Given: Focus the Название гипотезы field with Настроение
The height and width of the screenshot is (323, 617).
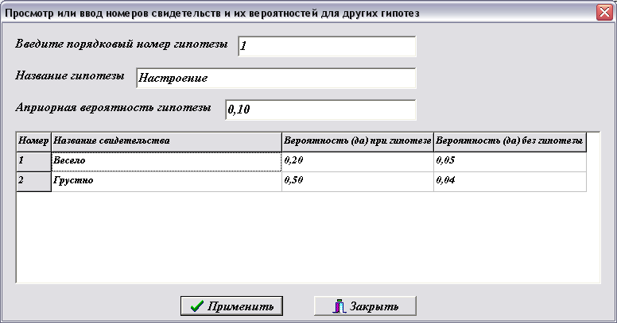Looking at the screenshot, I should [x=276, y=78].
